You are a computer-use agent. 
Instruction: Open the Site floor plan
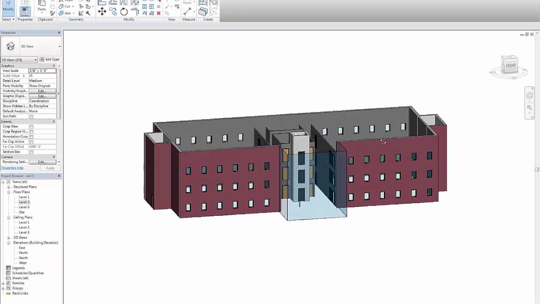pos(22,212)
